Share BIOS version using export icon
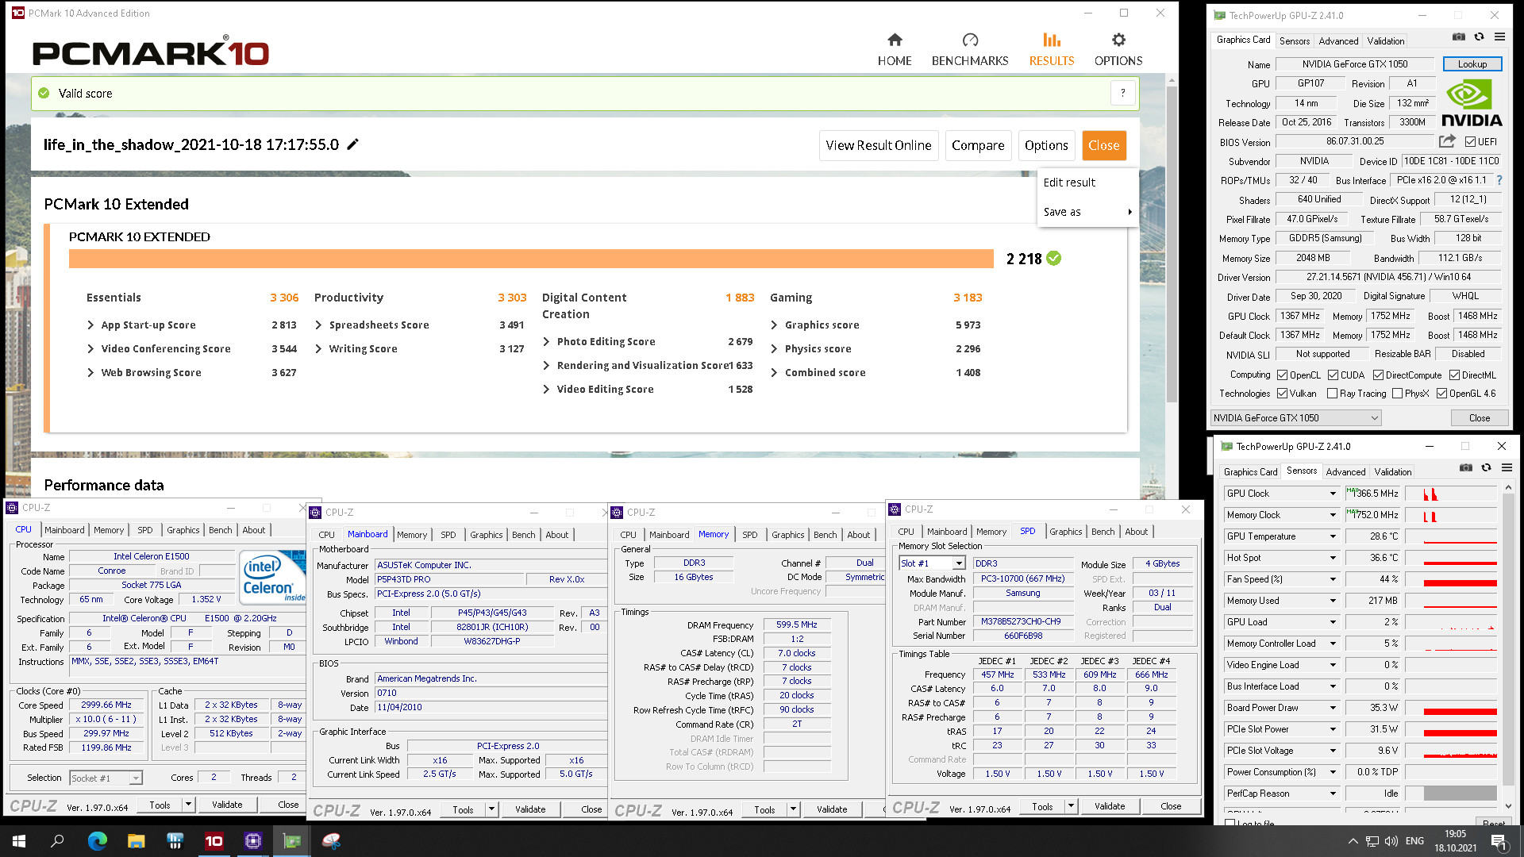Viewport: 1524px width, 857px height. [x=1447, y=141]
